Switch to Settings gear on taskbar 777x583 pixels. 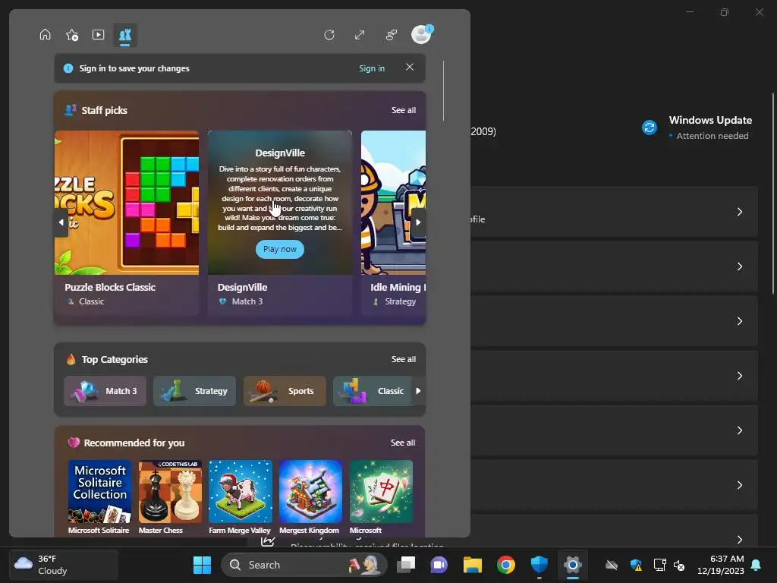572,565
